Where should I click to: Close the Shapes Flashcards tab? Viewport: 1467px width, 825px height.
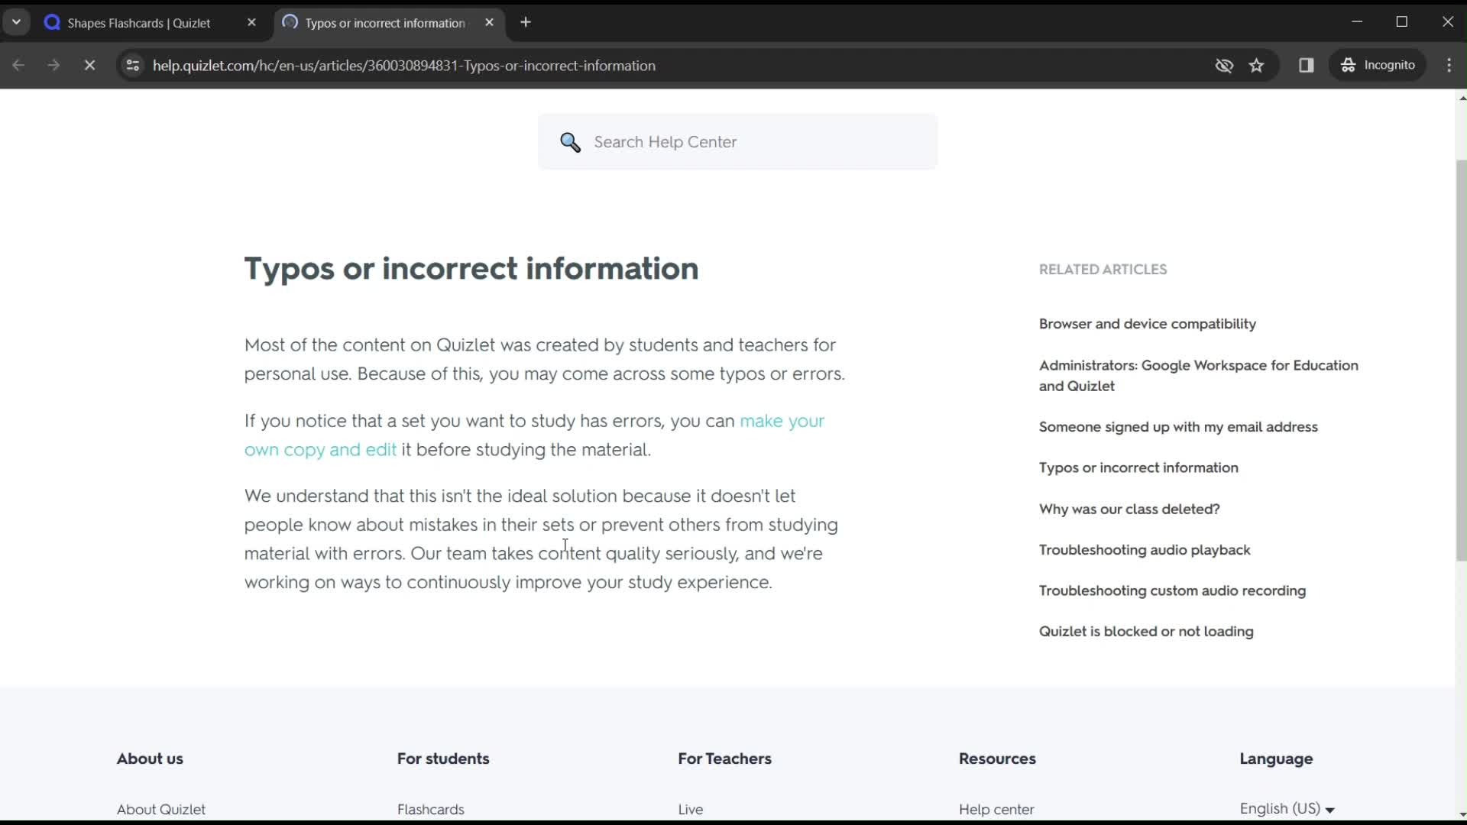(x=251, y=22)
